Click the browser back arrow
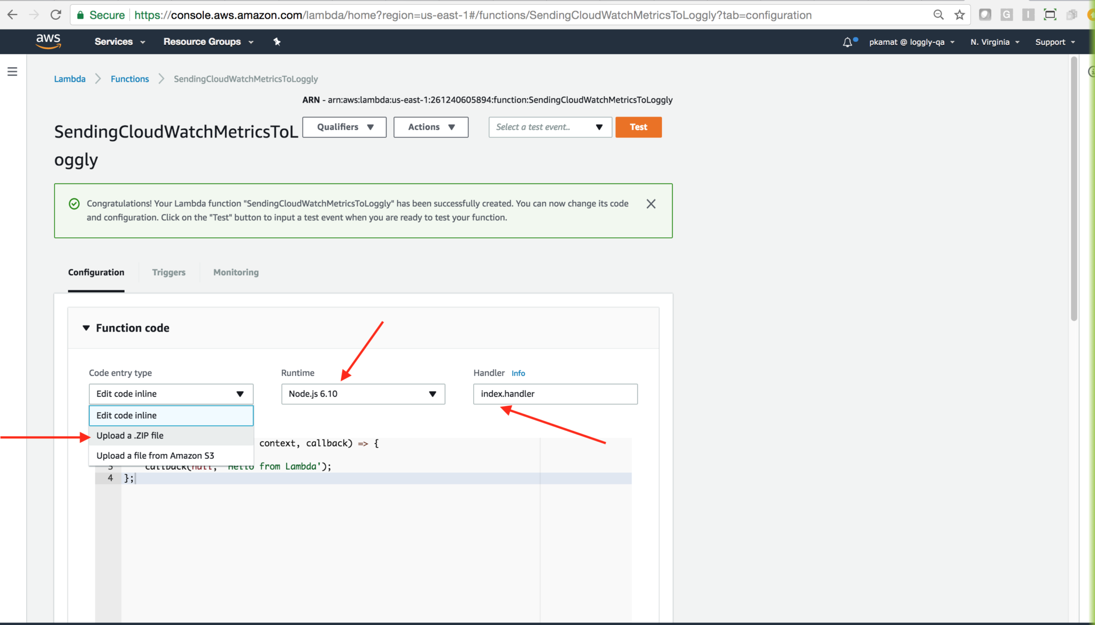The height and width of the screenshot is (625, 1095). coord(12,15)
